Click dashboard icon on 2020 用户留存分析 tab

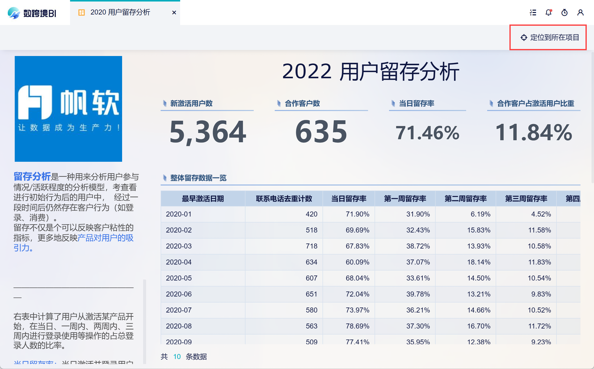(x=82, y=12)
